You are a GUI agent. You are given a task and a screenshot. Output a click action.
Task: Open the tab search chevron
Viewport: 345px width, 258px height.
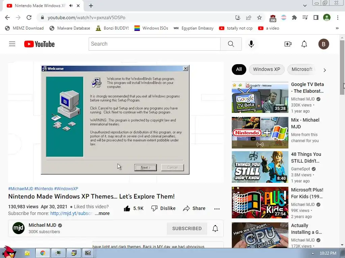(305, 6)
